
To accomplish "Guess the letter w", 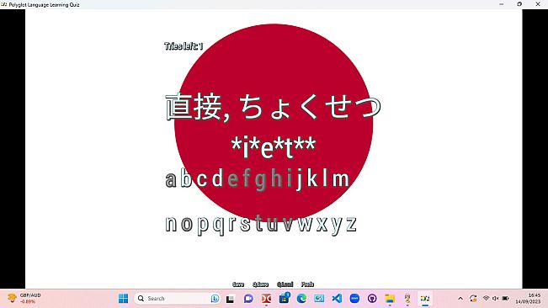I will tap(305, 224).
